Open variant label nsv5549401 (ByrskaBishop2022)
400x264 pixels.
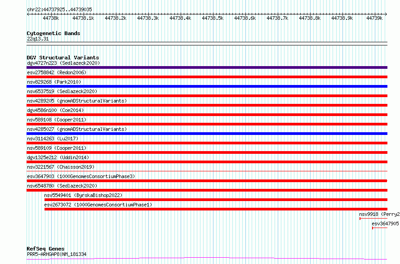(x=83, y=195)
